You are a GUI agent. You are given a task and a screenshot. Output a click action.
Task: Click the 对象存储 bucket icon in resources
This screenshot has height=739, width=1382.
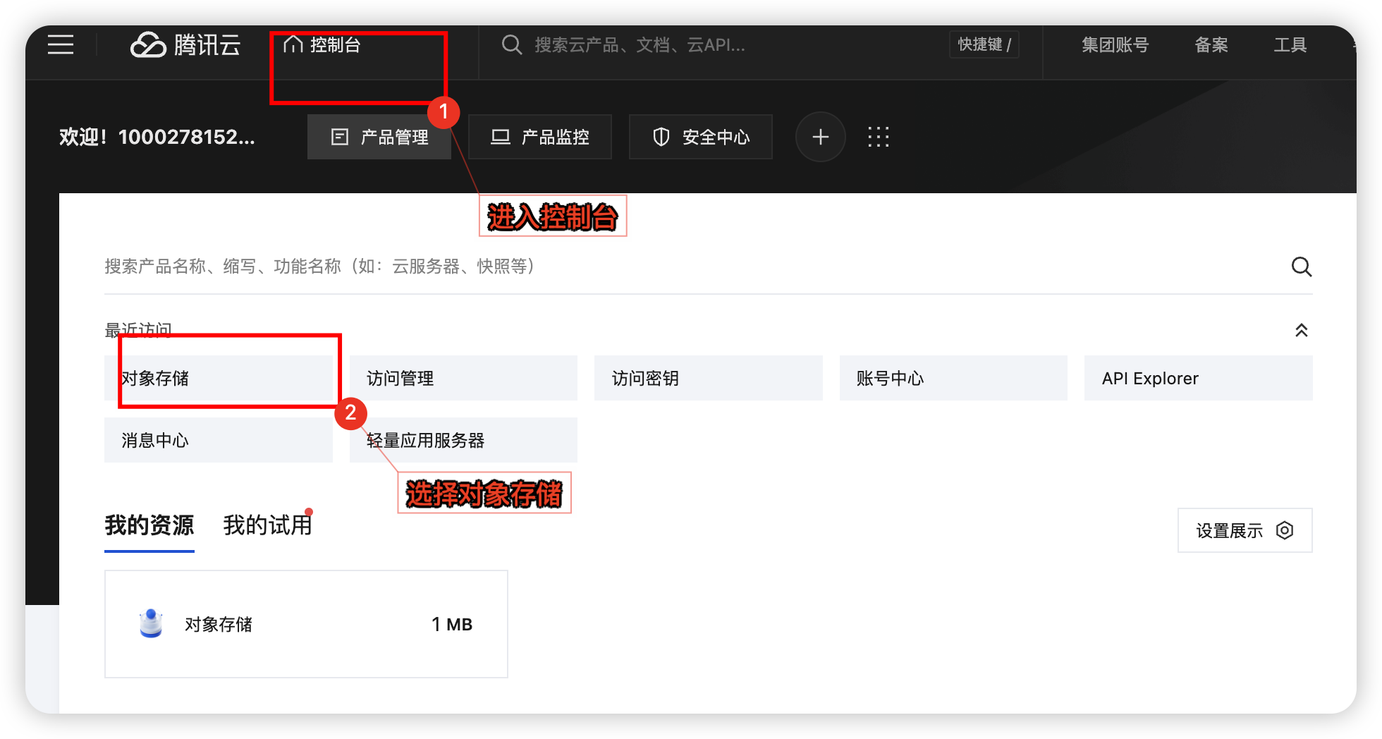151,624
